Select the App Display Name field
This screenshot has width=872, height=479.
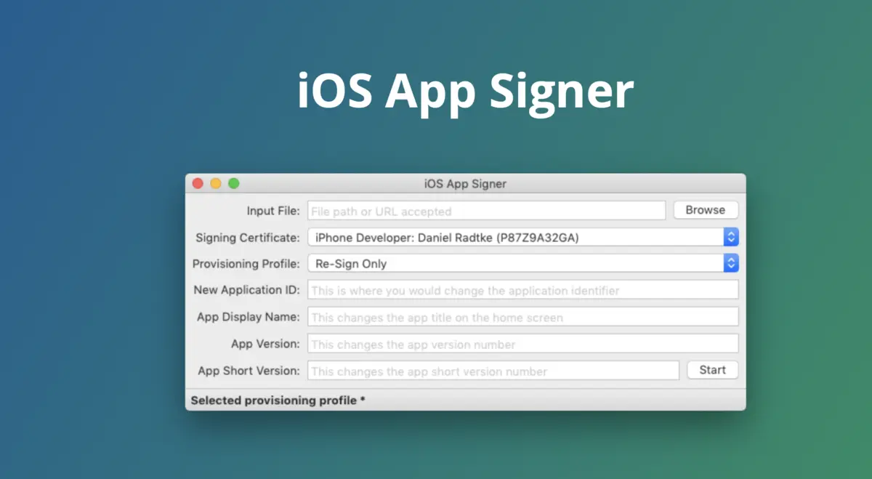523,317
